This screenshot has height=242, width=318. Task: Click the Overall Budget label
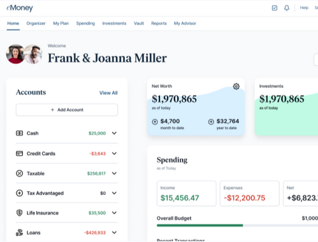[x=174, y=218]
